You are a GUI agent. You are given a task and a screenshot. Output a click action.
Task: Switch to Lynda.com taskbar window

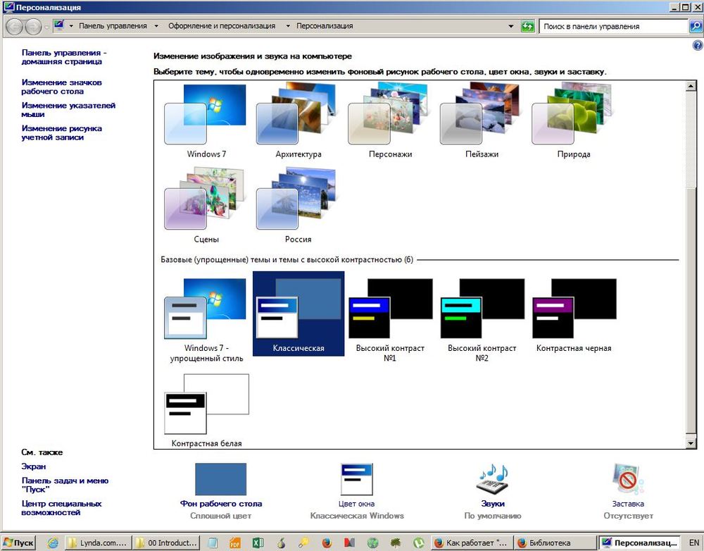tap(99, 543)
